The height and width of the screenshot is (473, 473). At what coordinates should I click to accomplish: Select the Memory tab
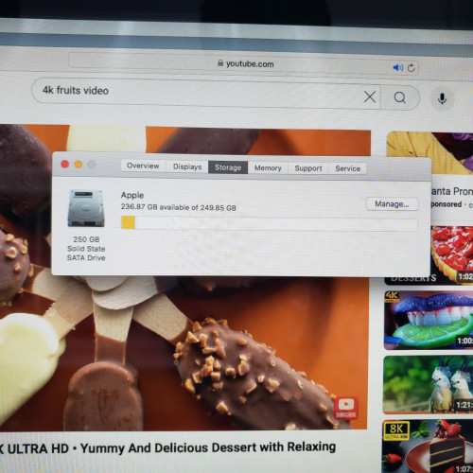(268, 167)
